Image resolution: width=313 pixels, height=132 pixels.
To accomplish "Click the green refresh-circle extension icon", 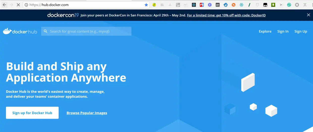I will pyautogui.click(x=289, y=5).
